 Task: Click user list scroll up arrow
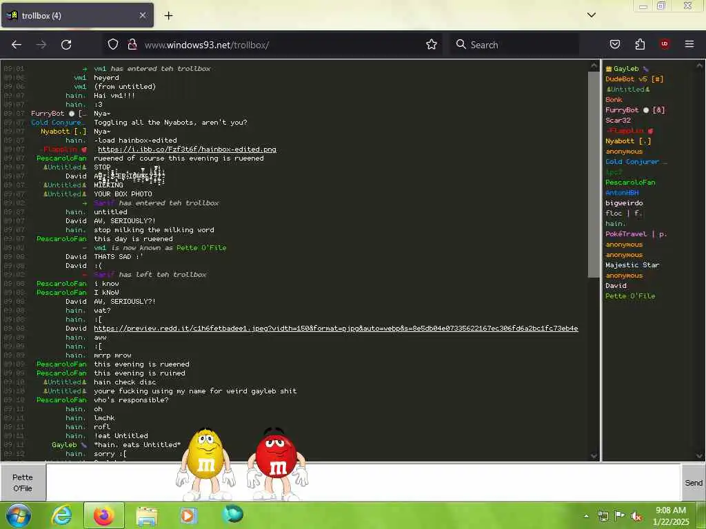click(x=699, y=65)
